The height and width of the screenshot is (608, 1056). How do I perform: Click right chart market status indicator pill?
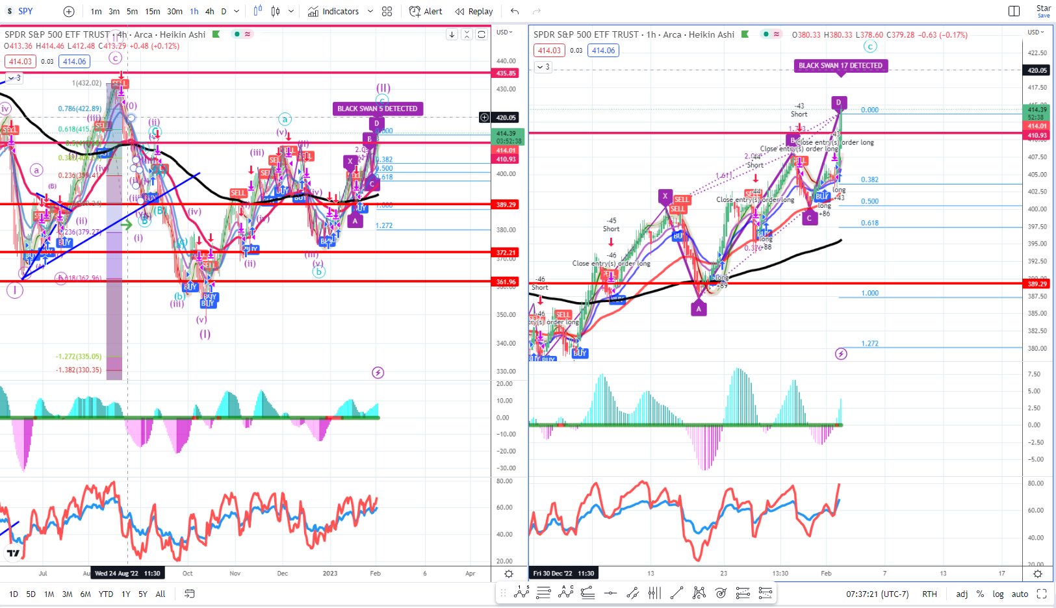[771, 34]
